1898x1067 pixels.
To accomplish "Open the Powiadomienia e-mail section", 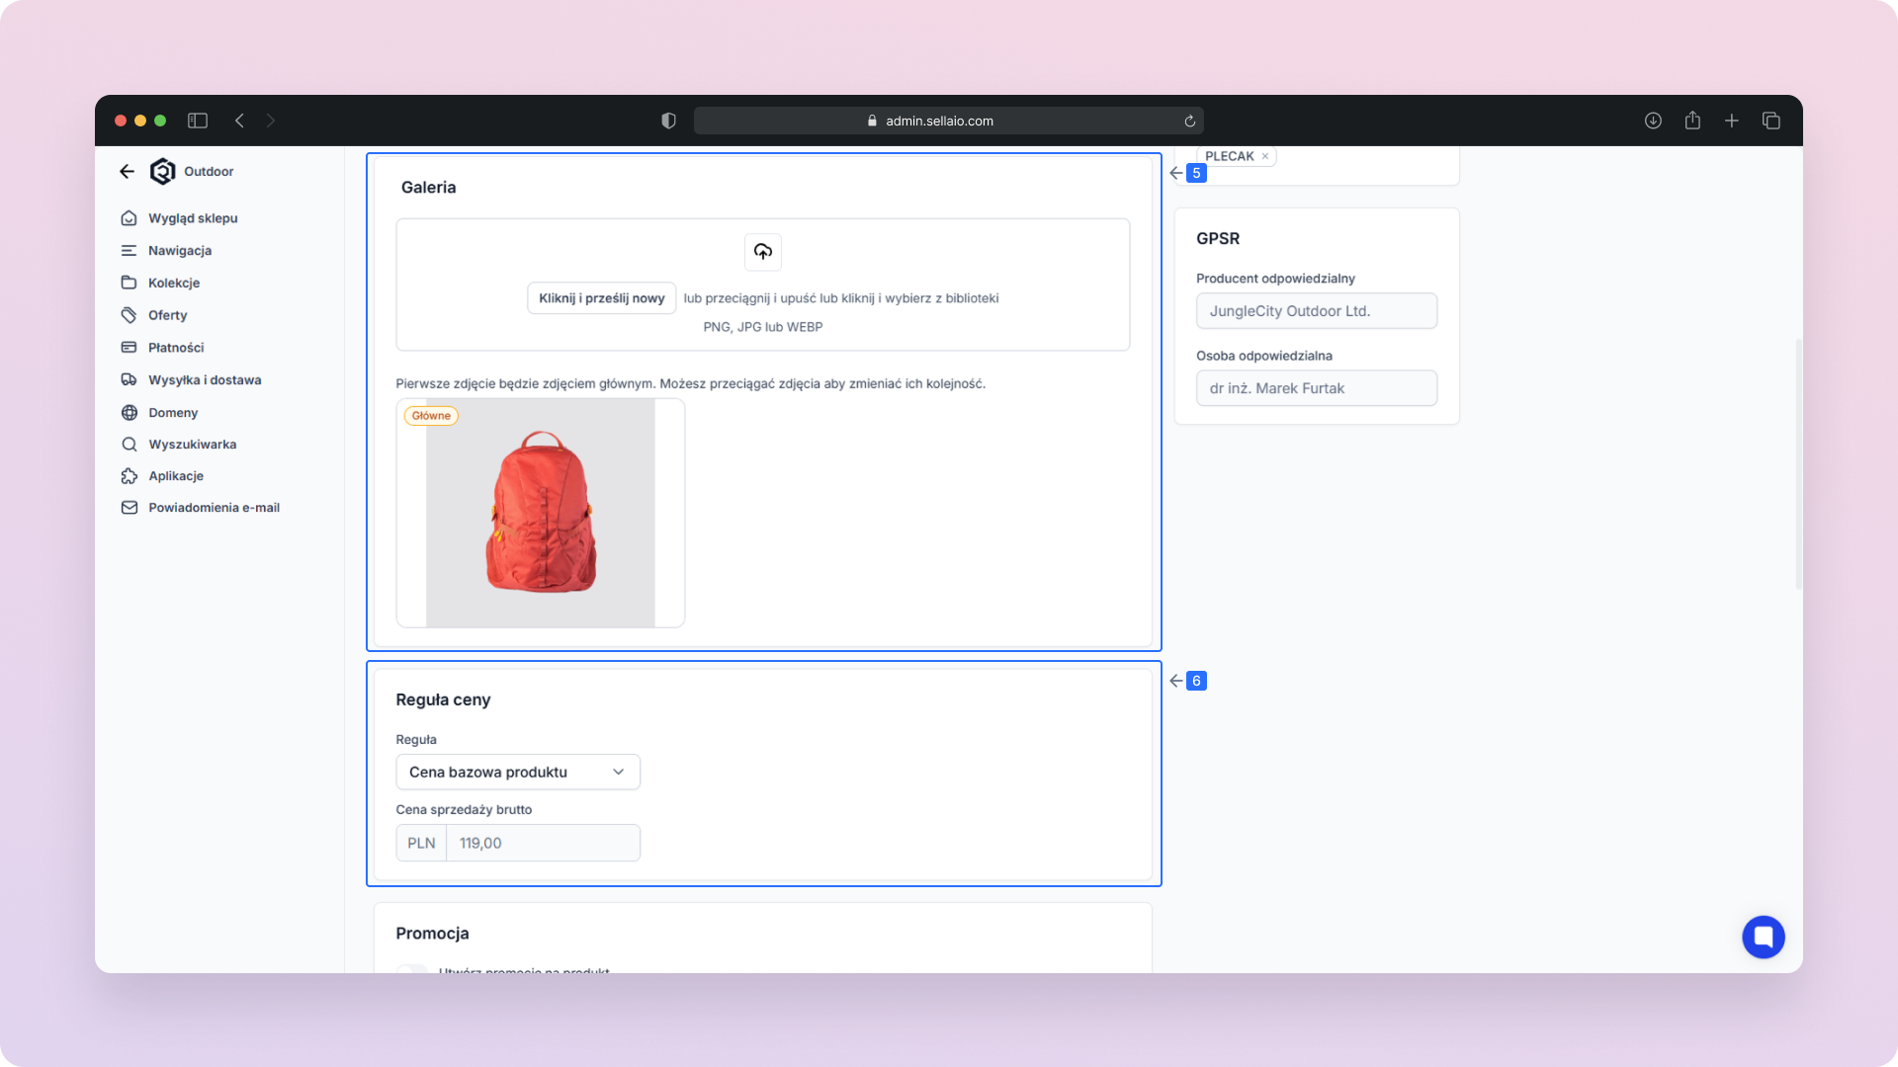I will [x=214, y=508].
